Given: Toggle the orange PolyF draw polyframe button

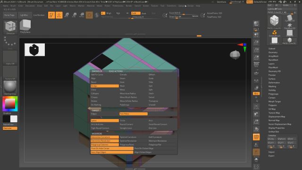Looking at the screenshot, I should click(x=256, y=137).
